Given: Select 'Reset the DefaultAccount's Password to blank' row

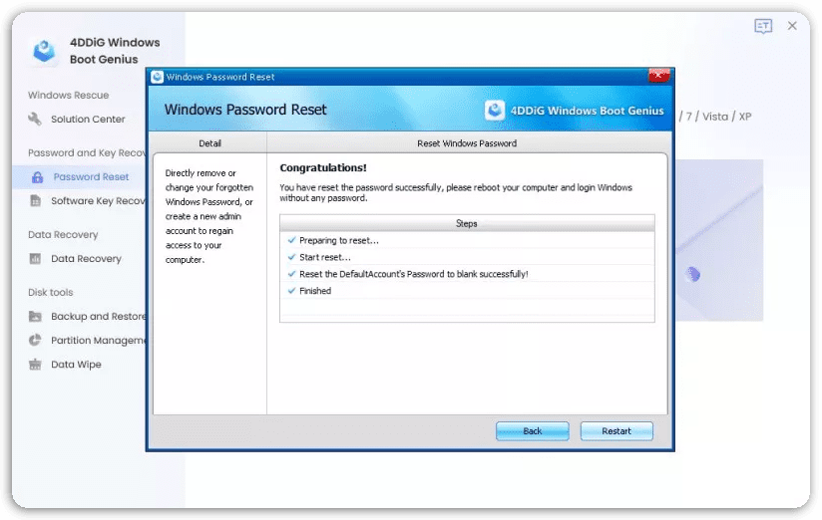Looking at the screenshot, I should click(467, 273).
